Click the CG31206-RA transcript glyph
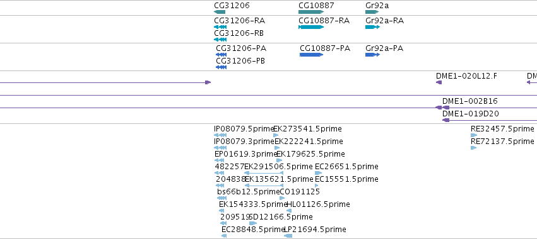537x239 pixels. [220, 27]
